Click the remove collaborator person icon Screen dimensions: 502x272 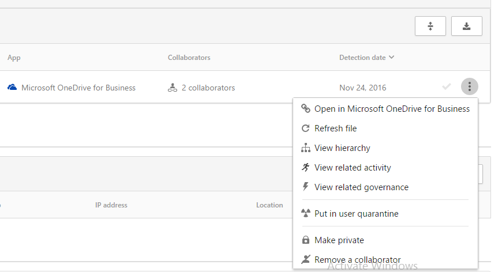[x=306, y=259]
